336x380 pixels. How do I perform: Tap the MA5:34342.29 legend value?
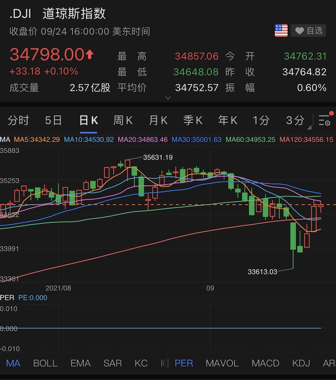pos(37,140)
